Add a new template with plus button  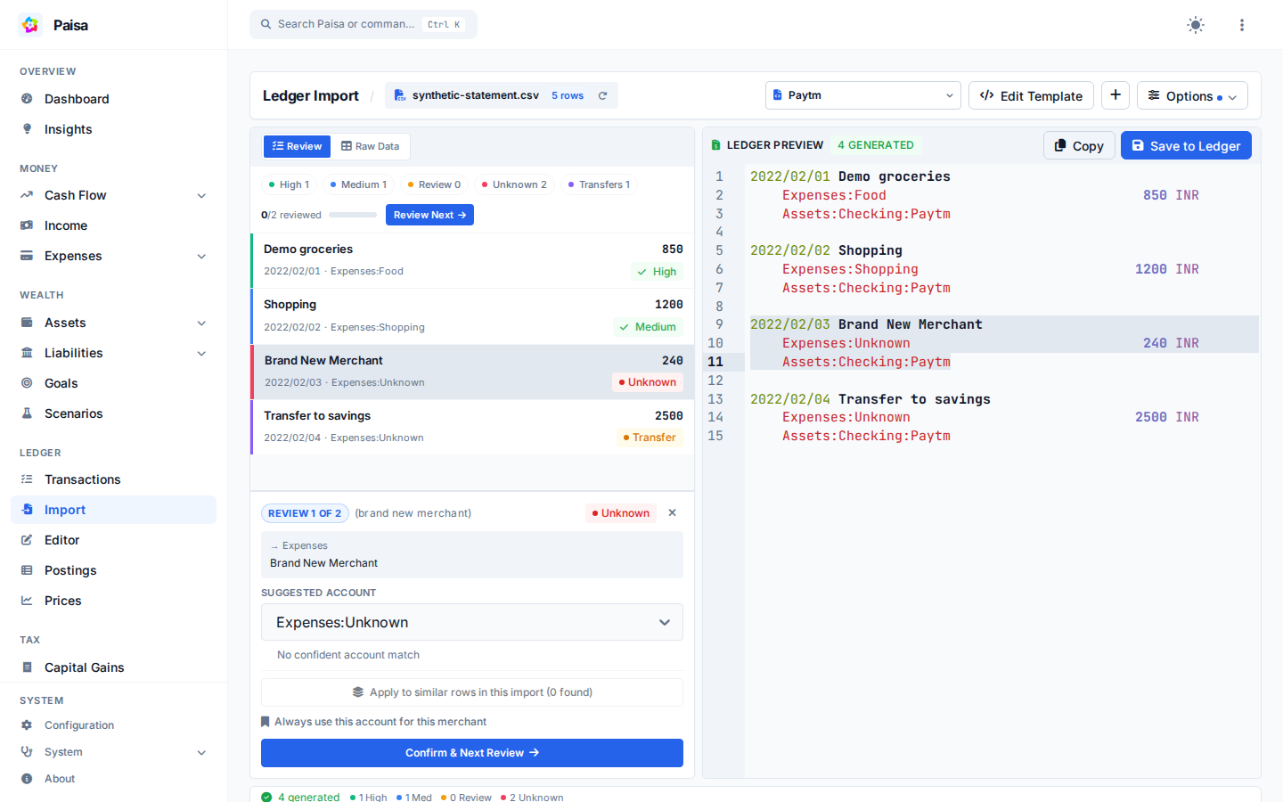coord(1115,95)
